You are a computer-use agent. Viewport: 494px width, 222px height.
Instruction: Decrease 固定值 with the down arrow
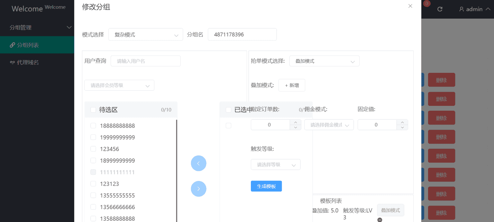pos(402,127)
